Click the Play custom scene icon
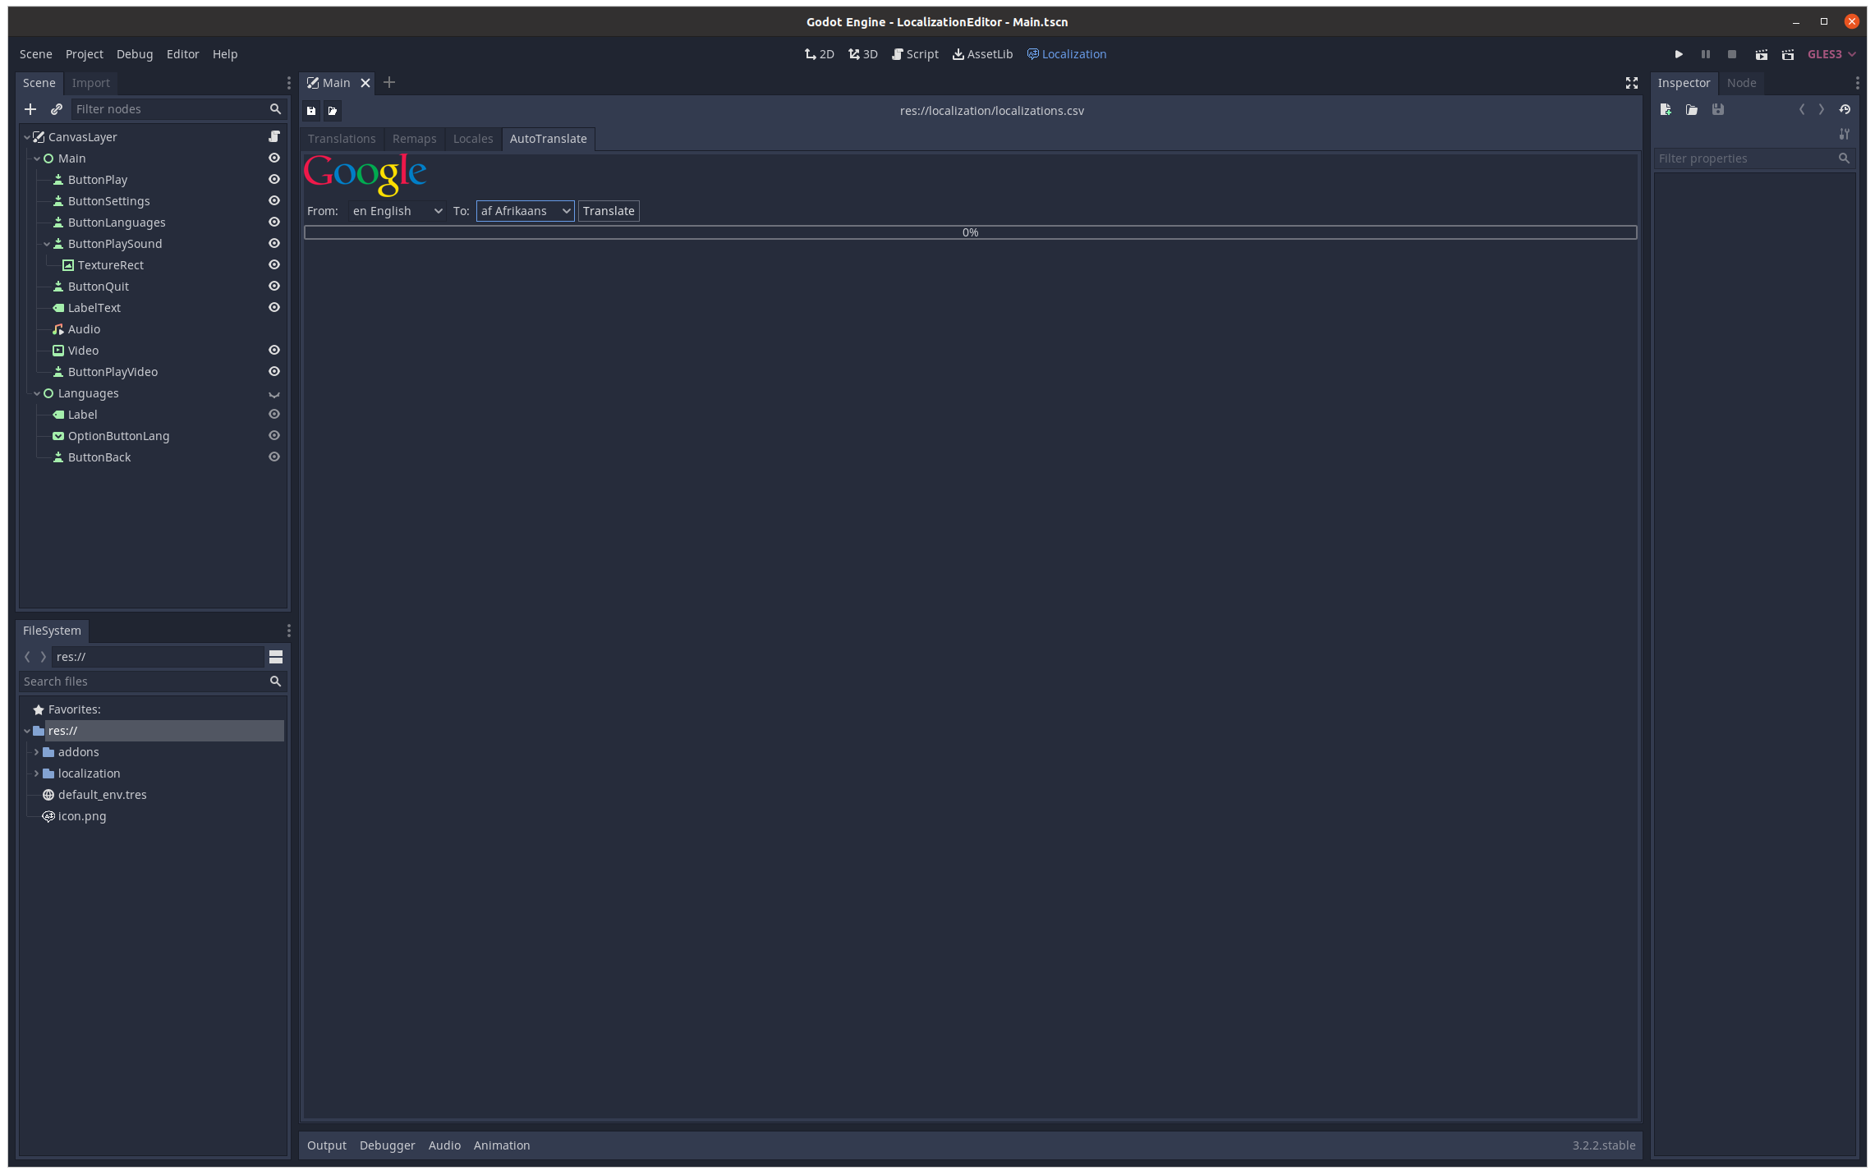1875x1175 pixels. coord(1788,54)
